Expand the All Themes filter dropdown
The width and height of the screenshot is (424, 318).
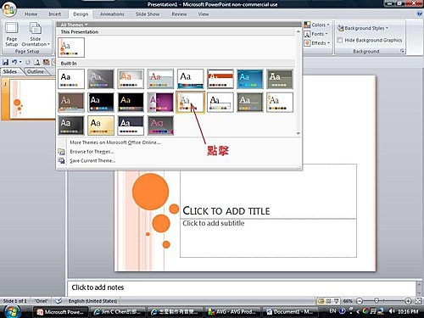74,25
